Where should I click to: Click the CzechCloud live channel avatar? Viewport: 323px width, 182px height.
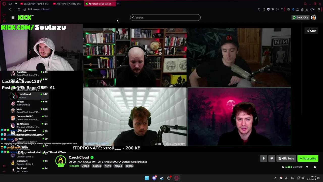click(61, 161)
